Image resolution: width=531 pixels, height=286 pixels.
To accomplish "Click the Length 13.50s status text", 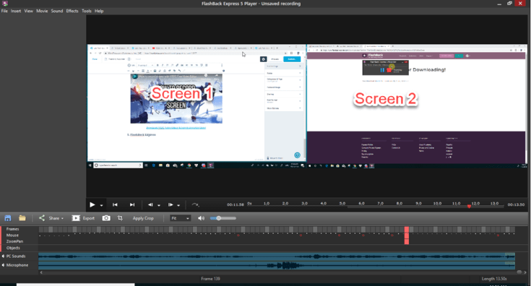I will (494, 279).
